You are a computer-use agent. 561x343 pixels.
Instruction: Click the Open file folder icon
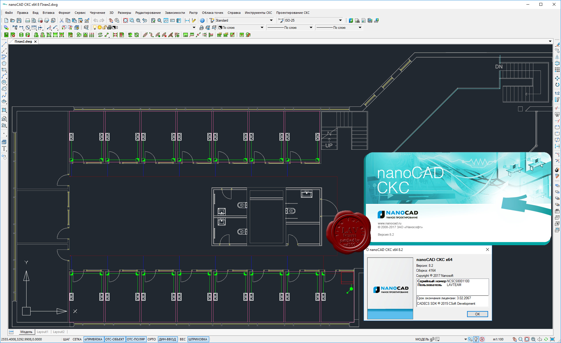click(13, 20)
